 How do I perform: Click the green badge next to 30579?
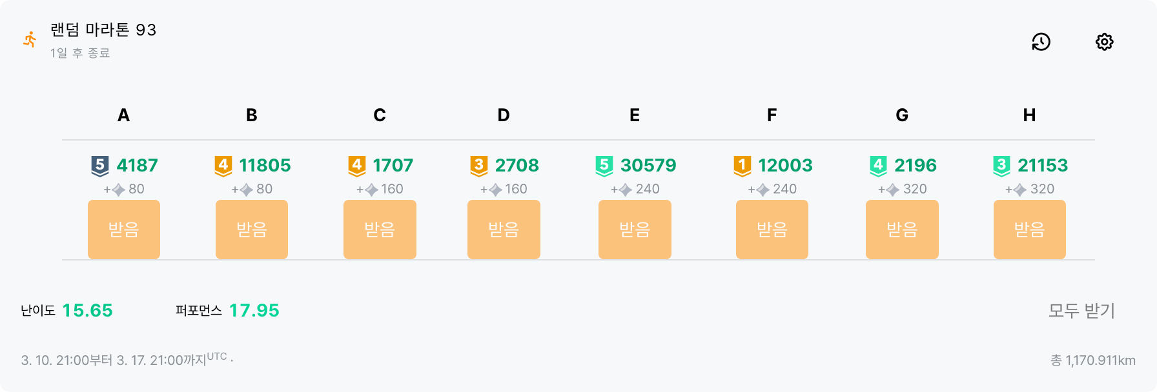(604, 166)
